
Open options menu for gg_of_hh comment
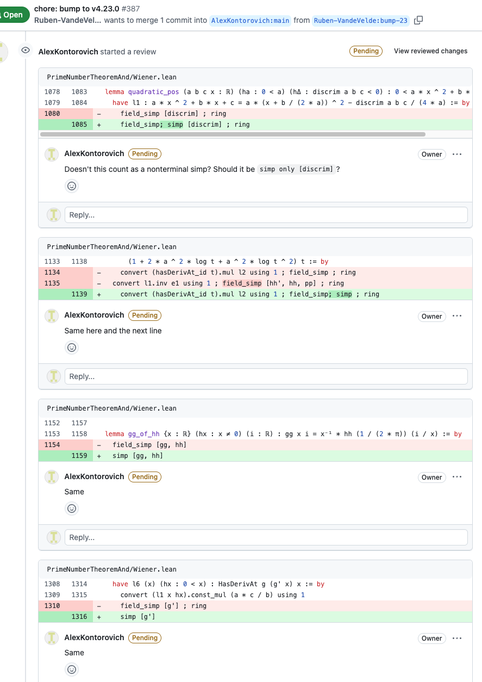(x=457, y=477)
